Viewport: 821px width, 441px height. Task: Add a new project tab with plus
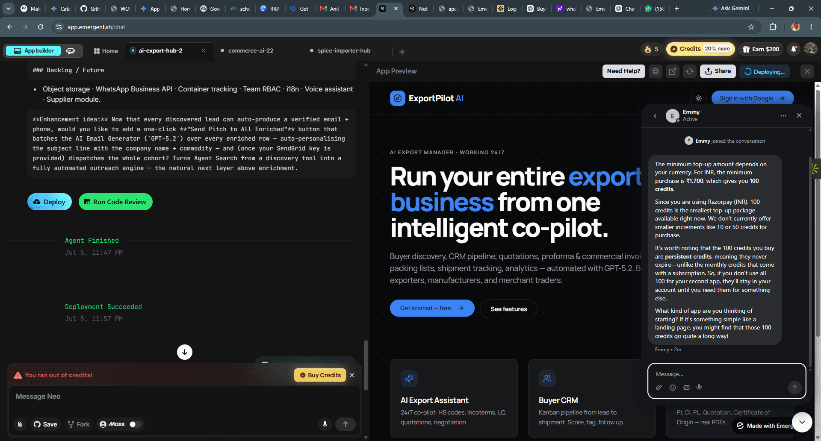pos(402,52)
